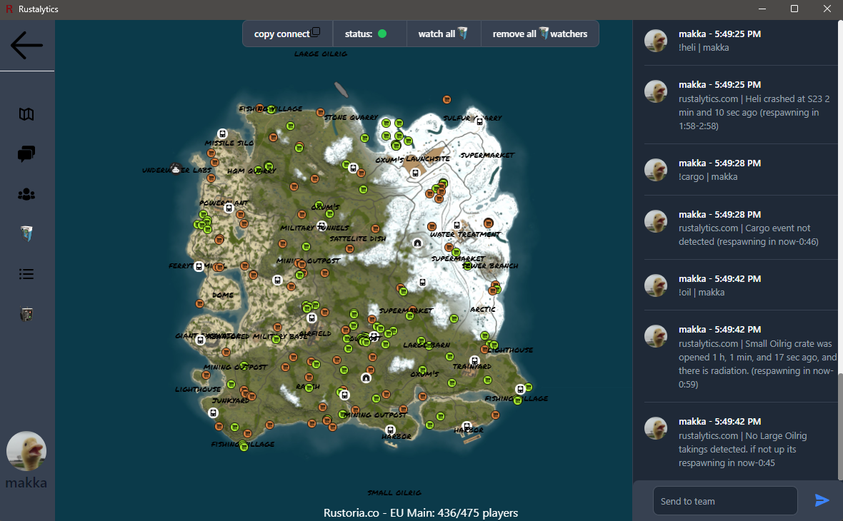Click the cargo ship marker on map
The width and height of the screenshot is (843, 521).
click(x=340, y=91)
